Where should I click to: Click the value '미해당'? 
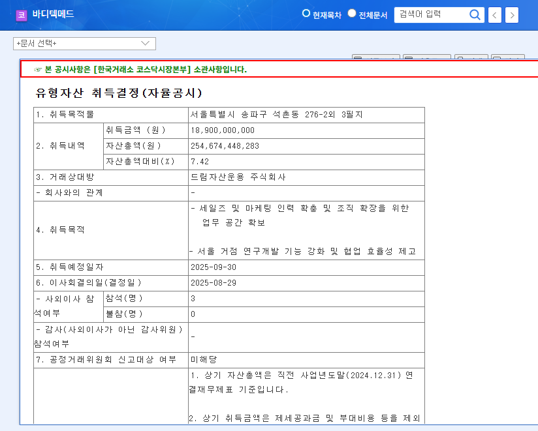click(204, 360)
